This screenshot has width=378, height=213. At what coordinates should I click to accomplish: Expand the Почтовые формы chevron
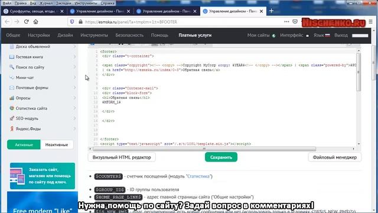pyautogui.click(x=74, y=88)
